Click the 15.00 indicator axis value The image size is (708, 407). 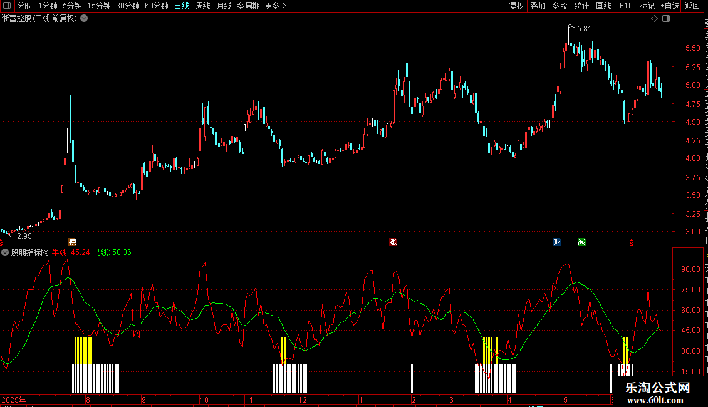[691, 372]
